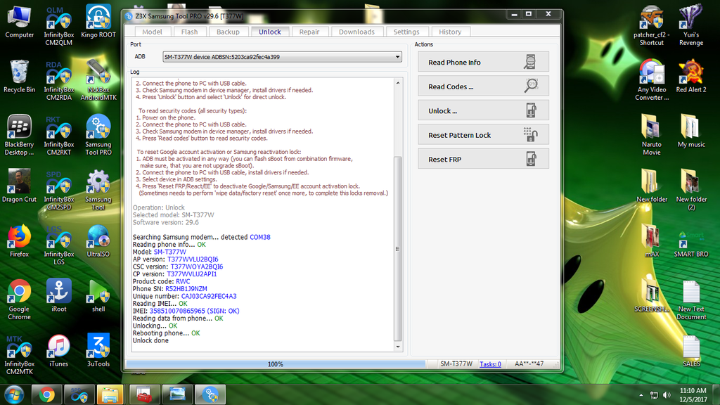The height and width of the screenshot is (405, 720).
Task: Go to the Downloads tab
Action: tap(356, 32)
